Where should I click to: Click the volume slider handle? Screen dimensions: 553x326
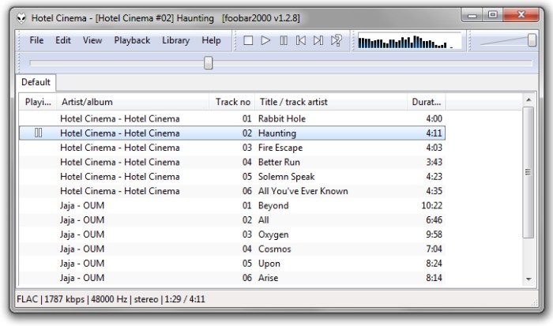(532, 40)
